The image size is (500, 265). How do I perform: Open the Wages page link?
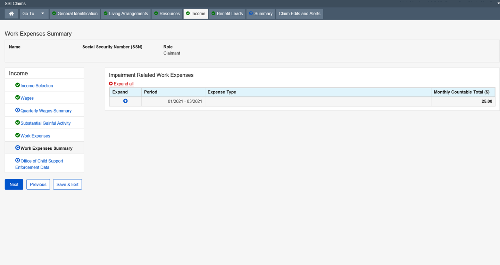27,98
